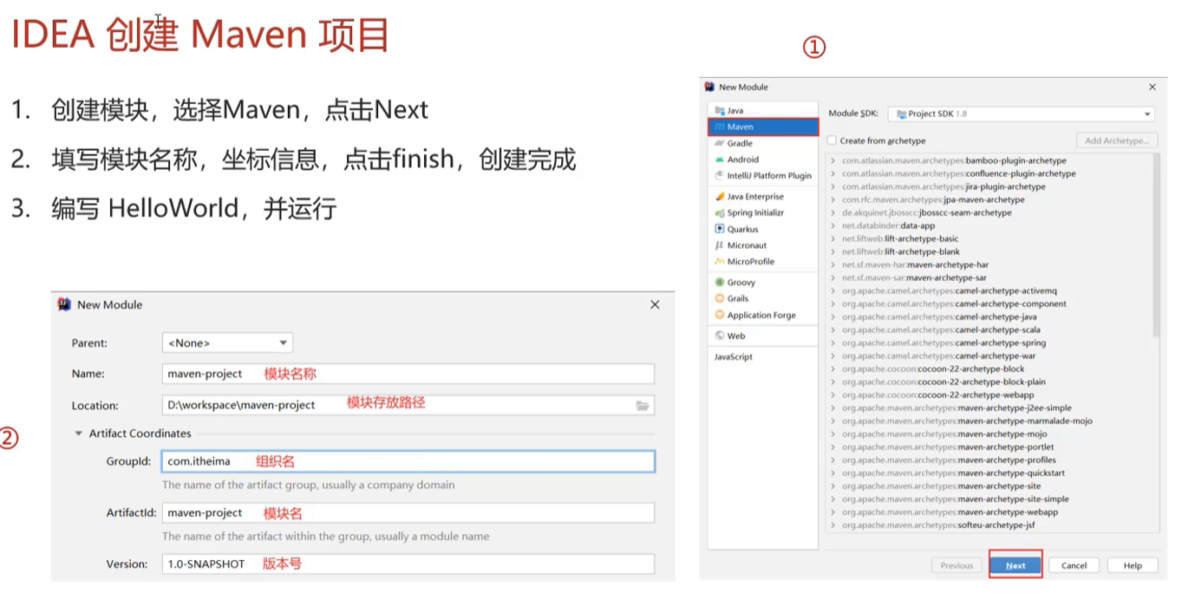The height and width of the screenshot is (593, 1182).
Task: Select the Gradle module type icon
Action: pyautogui.click(x=719, y=144)
